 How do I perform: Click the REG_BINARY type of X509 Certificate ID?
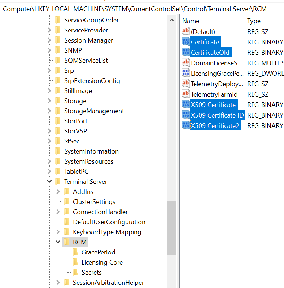(265, 115)
